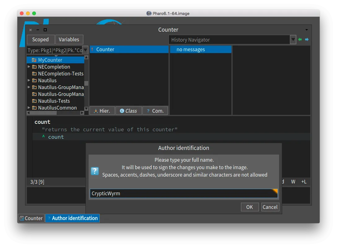Click package list horizontal scrollbar right arrow
337x248 pixels.
[x=82, y=113]
